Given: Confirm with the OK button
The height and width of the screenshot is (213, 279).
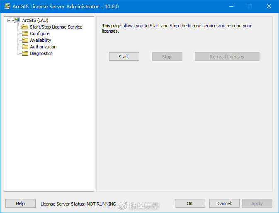Looking at the screenshot, I should click(190, 203).
